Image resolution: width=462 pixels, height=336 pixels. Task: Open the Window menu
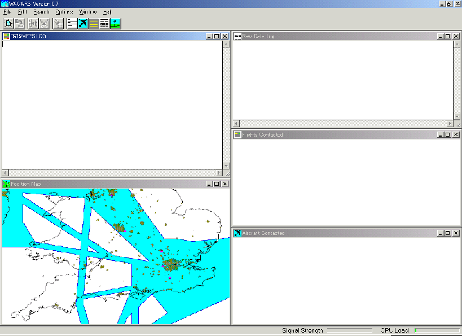click(x=87, y=12)
